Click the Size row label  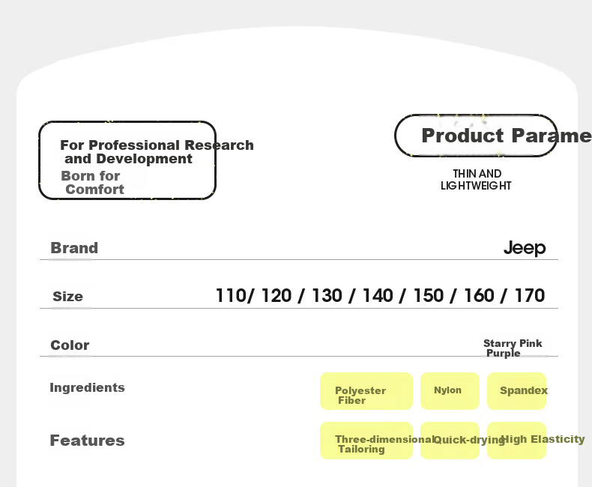pos(67,297)
